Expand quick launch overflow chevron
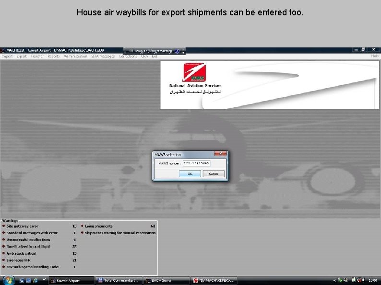 [x=44, y=279]
